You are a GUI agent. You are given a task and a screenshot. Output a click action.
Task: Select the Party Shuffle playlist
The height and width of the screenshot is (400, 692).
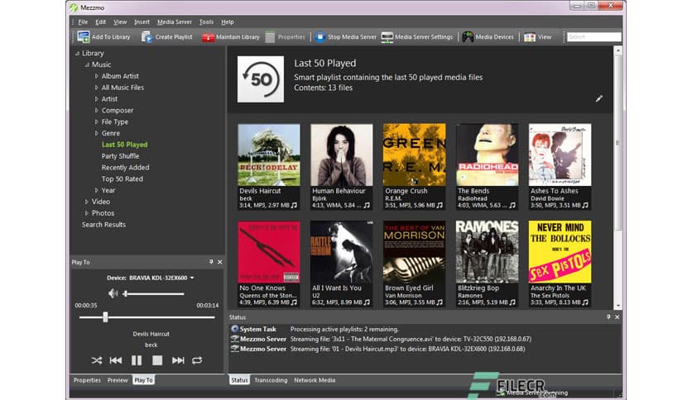[120, 156]
